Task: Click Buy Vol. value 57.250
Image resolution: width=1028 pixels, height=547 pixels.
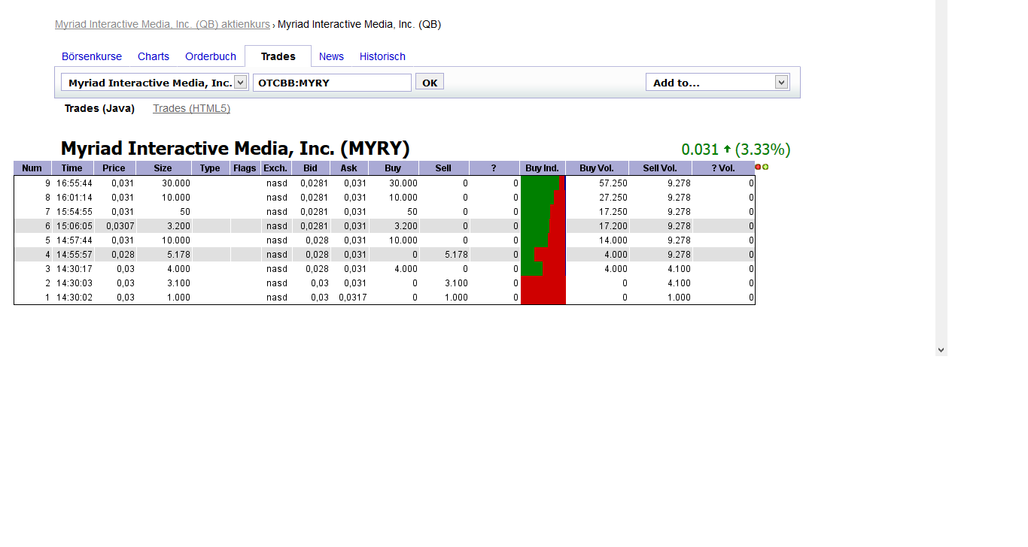Action: click(613, 183)
